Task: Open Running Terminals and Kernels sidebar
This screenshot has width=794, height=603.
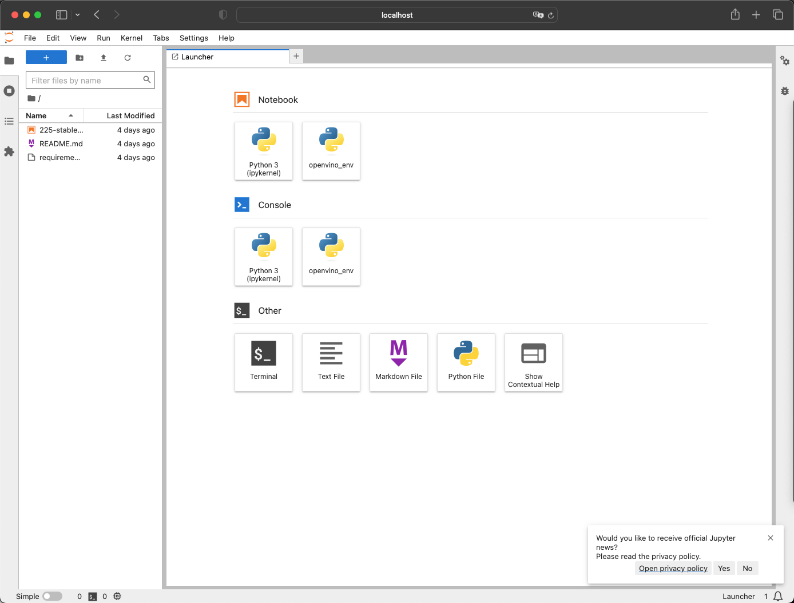Action: pyautogui.click(x=9, y=91)
